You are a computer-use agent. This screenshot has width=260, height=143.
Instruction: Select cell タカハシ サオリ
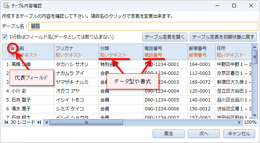76,64
